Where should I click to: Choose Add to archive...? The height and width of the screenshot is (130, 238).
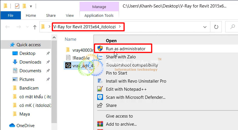click(x=121, y=124)
